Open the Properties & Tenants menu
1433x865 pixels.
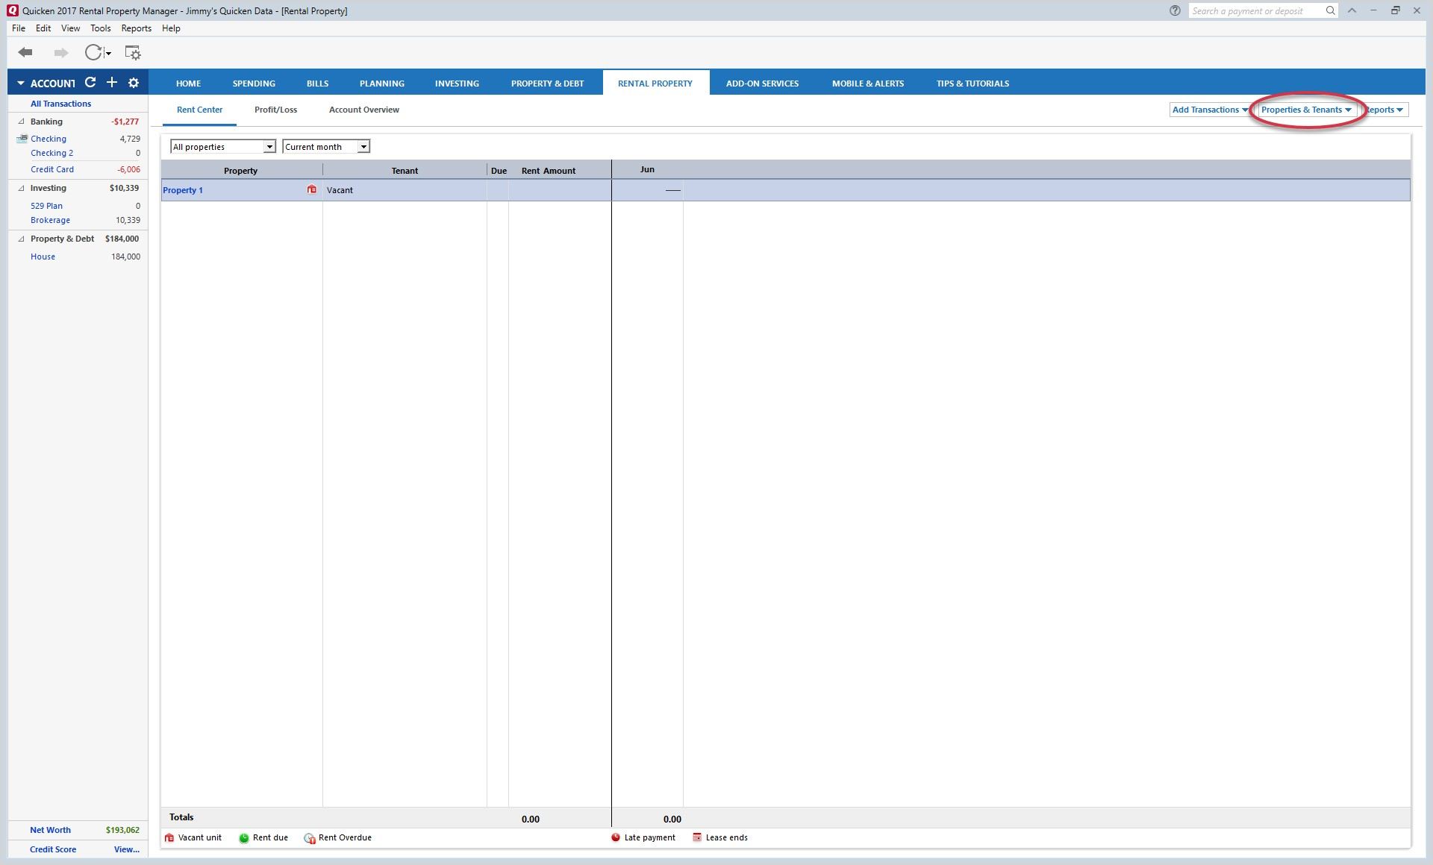coord(1305,110)
